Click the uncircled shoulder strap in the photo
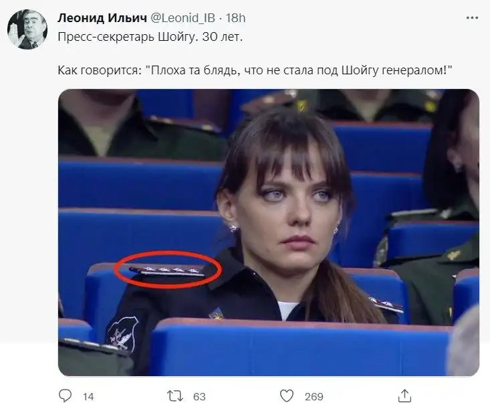This screenshot has width=490, height=403. (x=387, y=305)
